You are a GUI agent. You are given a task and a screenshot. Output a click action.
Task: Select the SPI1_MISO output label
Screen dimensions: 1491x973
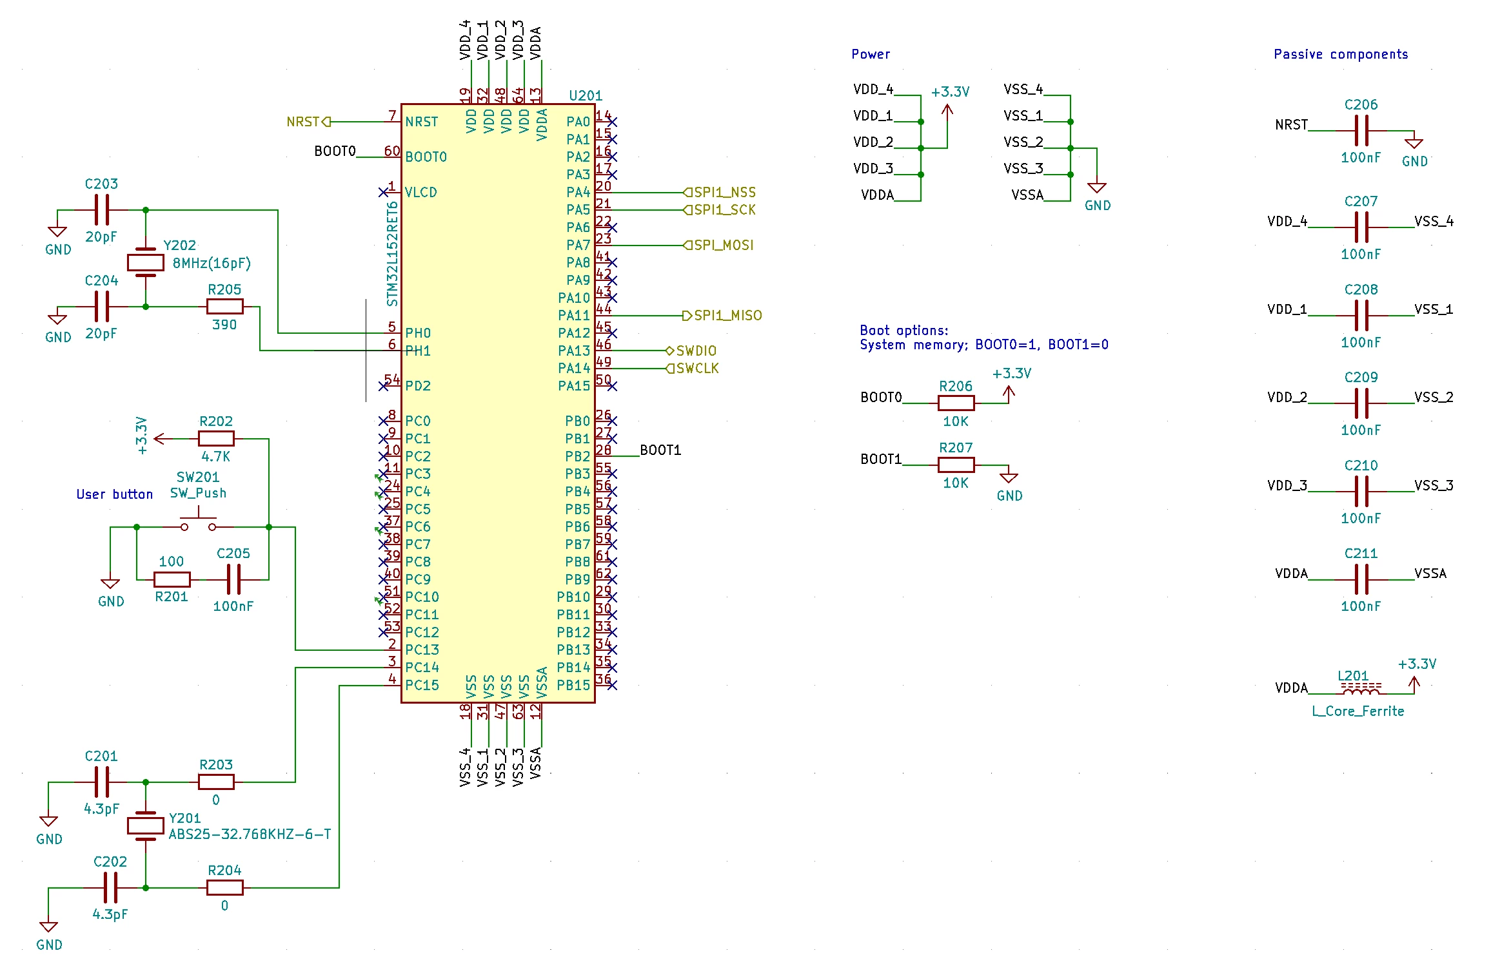point(722,315)
